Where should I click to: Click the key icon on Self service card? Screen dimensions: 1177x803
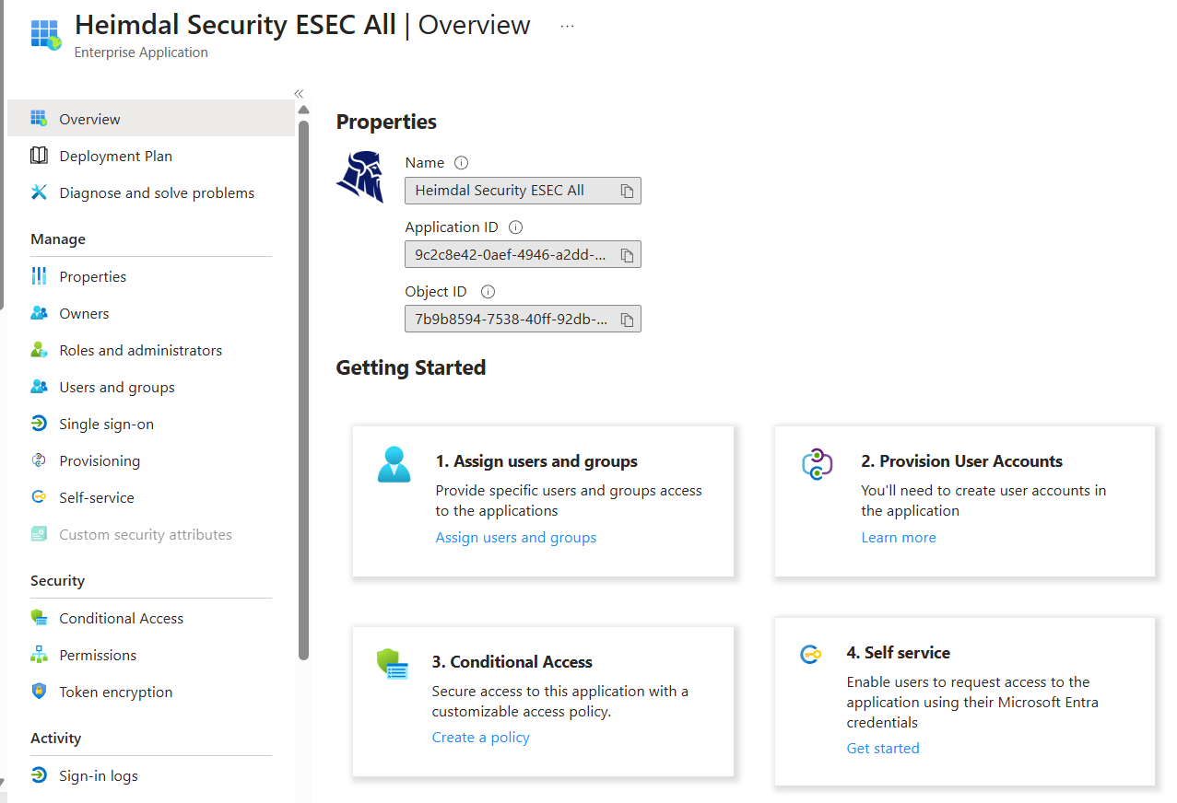(x=810, y=654)
